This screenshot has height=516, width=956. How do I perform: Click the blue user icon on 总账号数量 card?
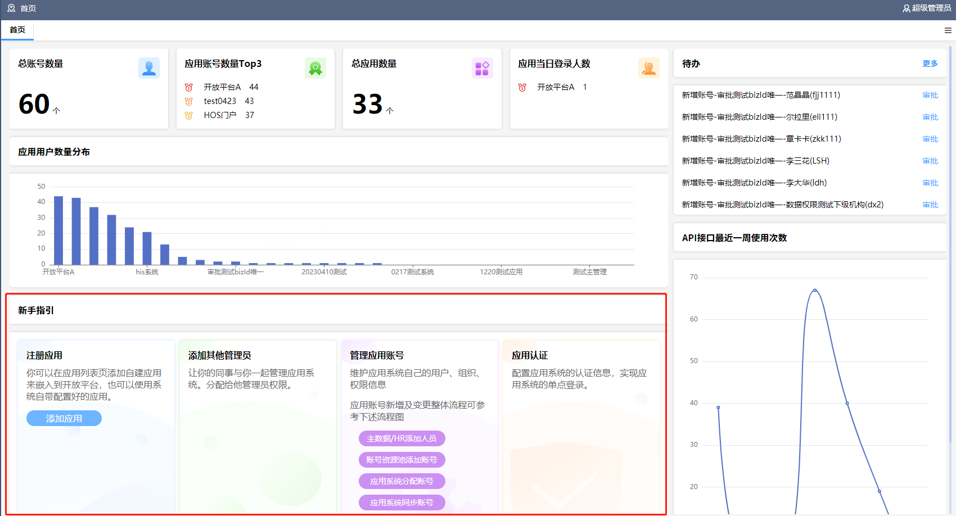(x=149, y=68)
